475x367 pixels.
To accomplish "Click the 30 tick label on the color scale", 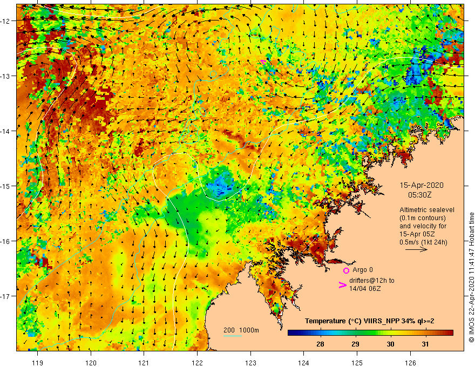I will coord(390,344).
